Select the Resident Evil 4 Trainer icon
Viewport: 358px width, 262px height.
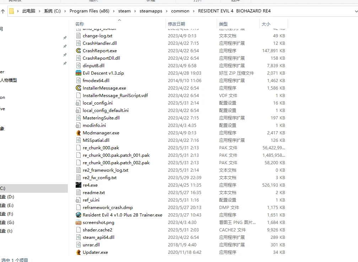point(78,215)
